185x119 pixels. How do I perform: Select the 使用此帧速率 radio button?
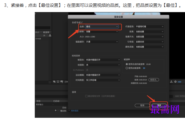point(127,68)
